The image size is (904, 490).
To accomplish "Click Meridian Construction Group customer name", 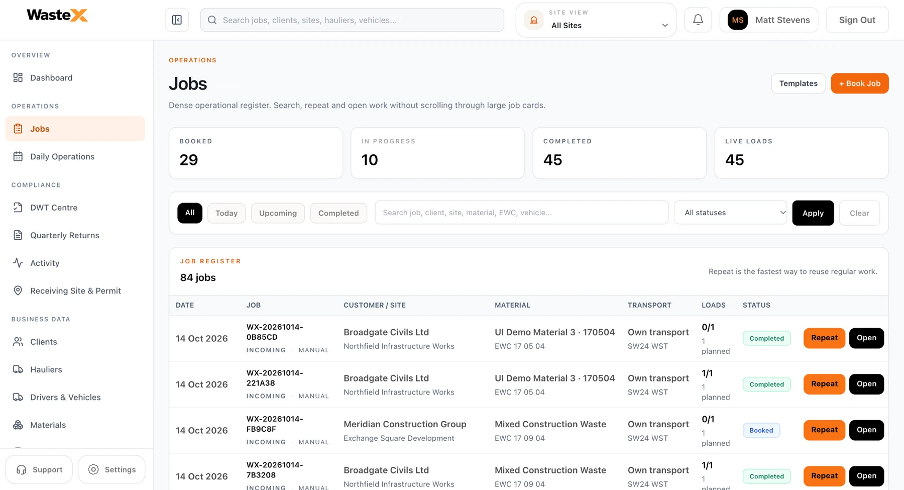I will pyautogui.click(x=405, y=424).
